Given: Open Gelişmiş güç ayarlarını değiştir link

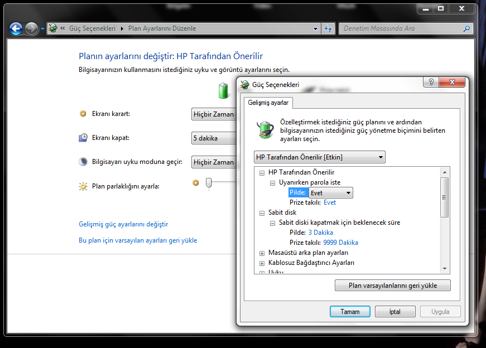Looking at the screenshot, I should tap(123, 224).
